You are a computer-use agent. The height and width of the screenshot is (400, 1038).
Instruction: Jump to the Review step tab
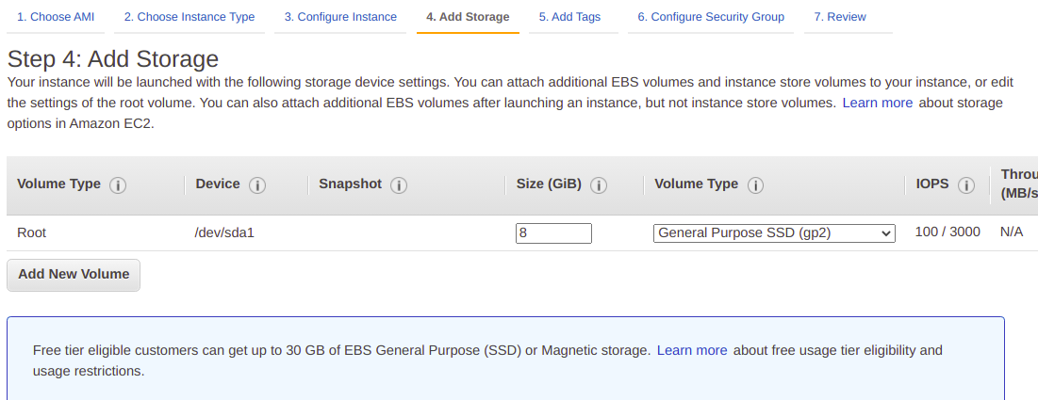point(840,17)
